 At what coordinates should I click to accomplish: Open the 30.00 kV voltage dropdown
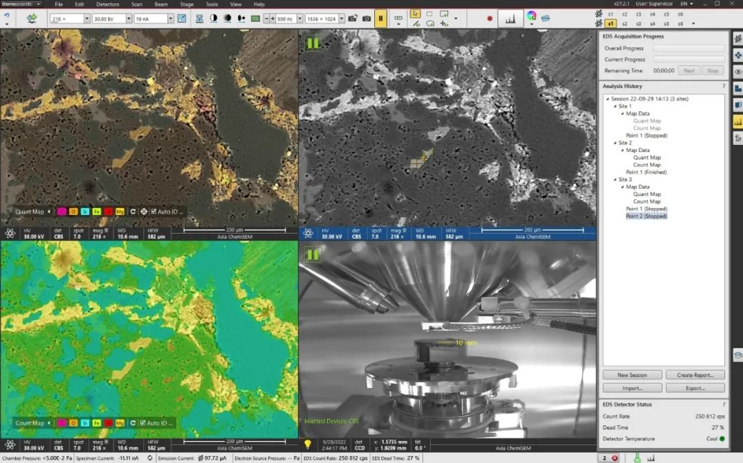tap(129, 19)
